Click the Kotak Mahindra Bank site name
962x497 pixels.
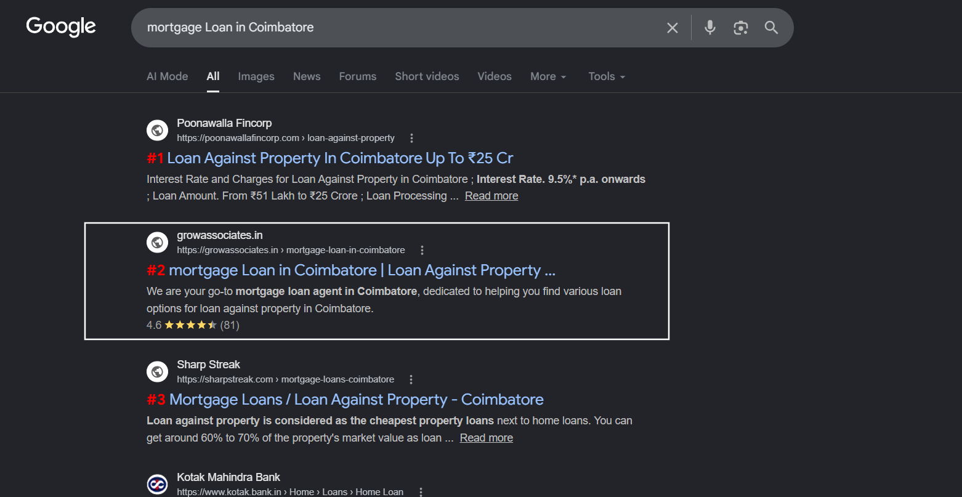click(228, 477)
